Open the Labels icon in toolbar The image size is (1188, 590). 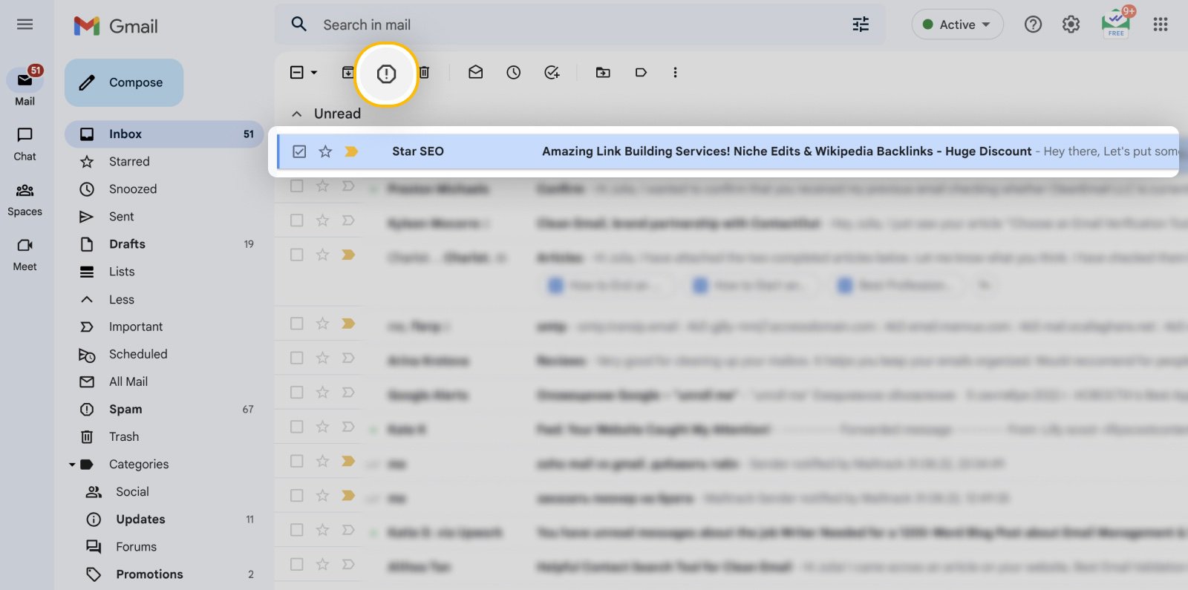tap(641, 73)
